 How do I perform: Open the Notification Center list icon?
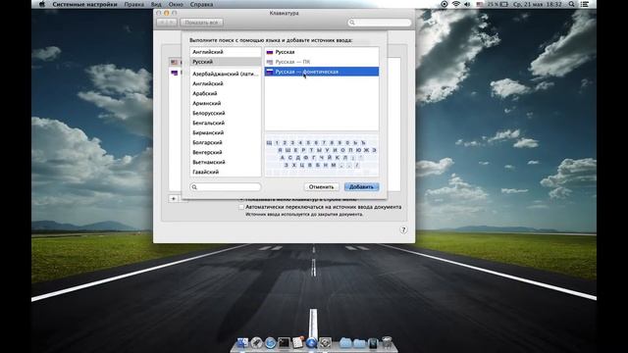[x=585, y=4]
